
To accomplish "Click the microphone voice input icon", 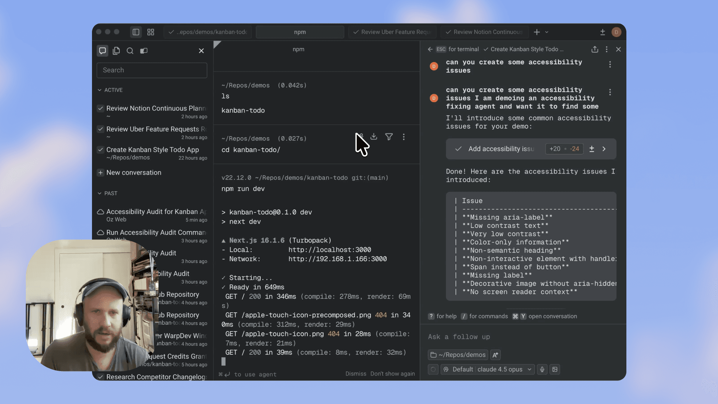I will (x=542, y=370).
